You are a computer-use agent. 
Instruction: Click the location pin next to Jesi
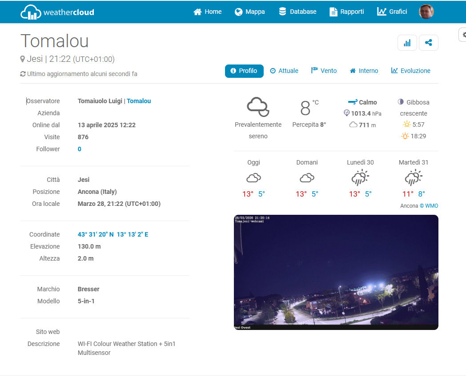tap(23, 59)
